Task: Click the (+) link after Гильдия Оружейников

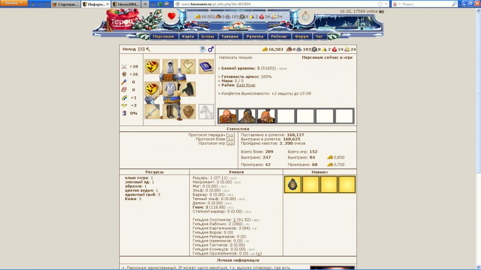Action: [259, 253]
